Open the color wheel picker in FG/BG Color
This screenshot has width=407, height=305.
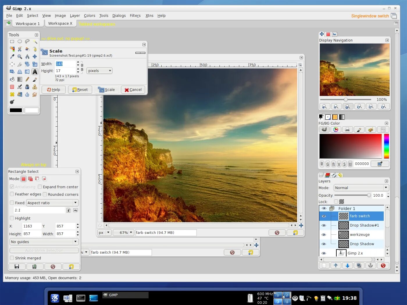pos(336,129)
